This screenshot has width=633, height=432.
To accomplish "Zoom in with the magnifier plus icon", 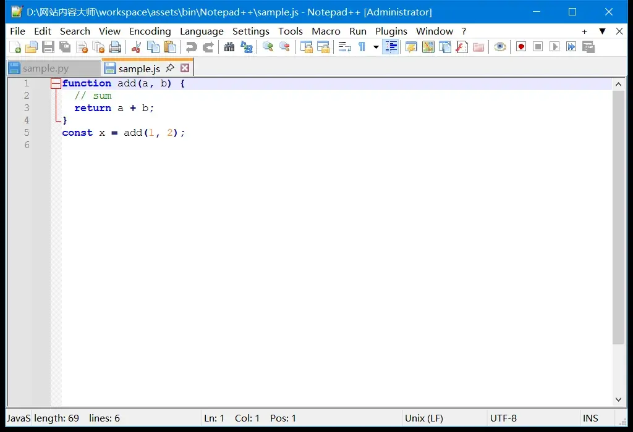I will [267, 47].
